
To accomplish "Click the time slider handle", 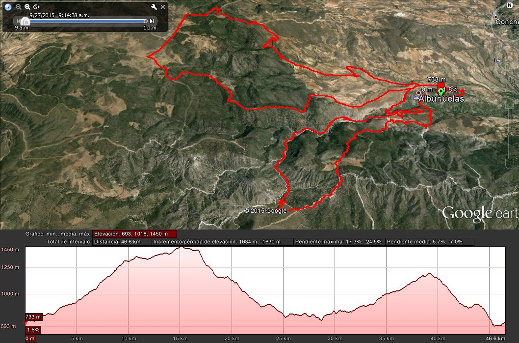I will coord(25,21).
